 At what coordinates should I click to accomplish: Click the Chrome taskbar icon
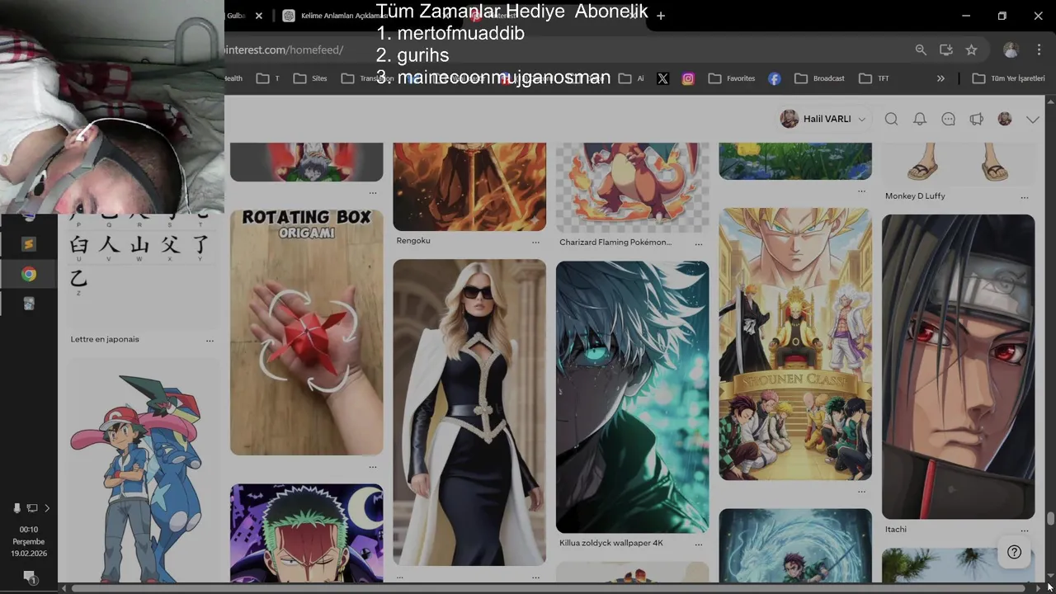[29, 275]
